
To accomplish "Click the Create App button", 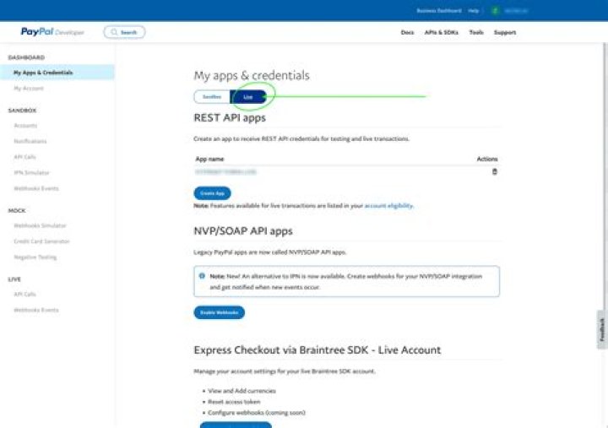I will coord(212,193).
